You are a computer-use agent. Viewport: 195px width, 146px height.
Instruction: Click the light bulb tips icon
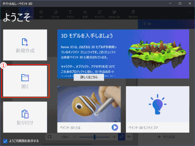click(158, 104)
